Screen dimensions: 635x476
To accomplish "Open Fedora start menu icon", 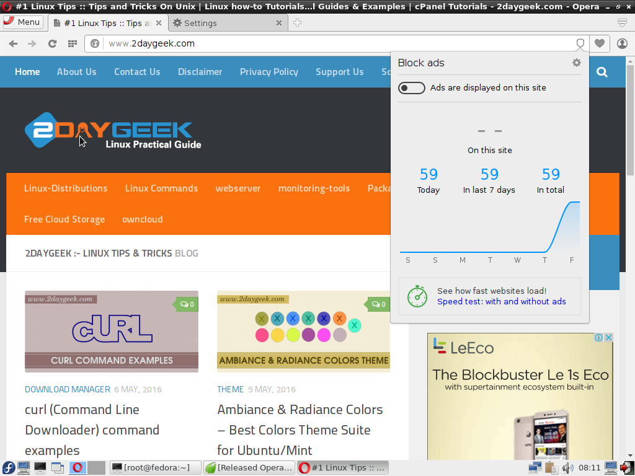I will coord(7,468).
